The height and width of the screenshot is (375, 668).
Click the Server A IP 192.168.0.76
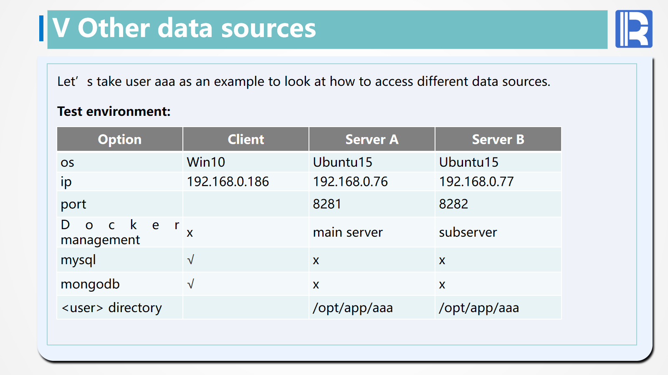[350, 182]
